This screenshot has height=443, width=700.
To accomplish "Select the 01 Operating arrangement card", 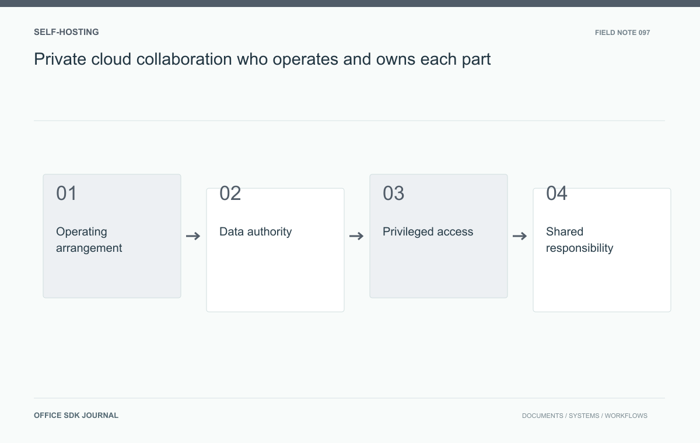I will (x=112, y=236).
